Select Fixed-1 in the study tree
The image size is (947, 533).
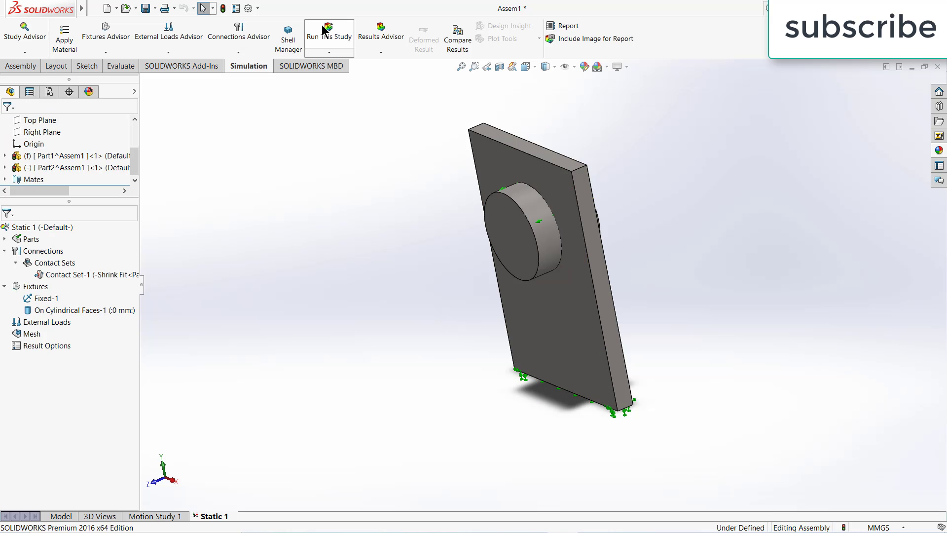pyautogui.click(x=46, y=298)
